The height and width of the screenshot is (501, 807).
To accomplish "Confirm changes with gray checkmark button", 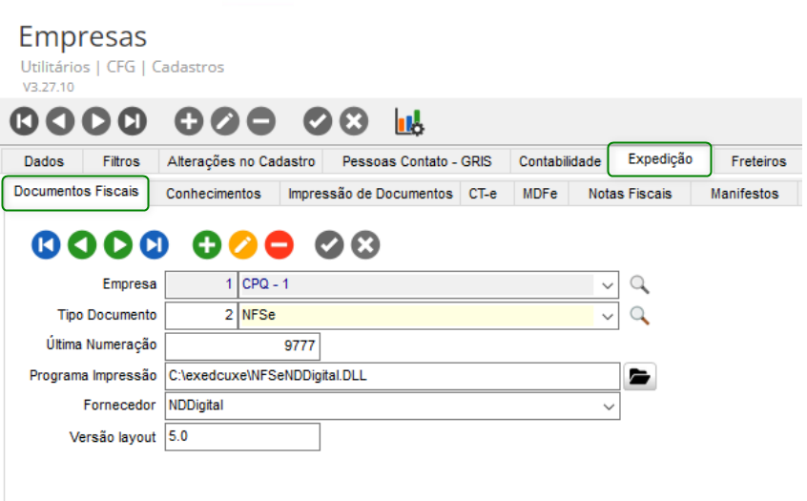I will click(x=329, y=245).
